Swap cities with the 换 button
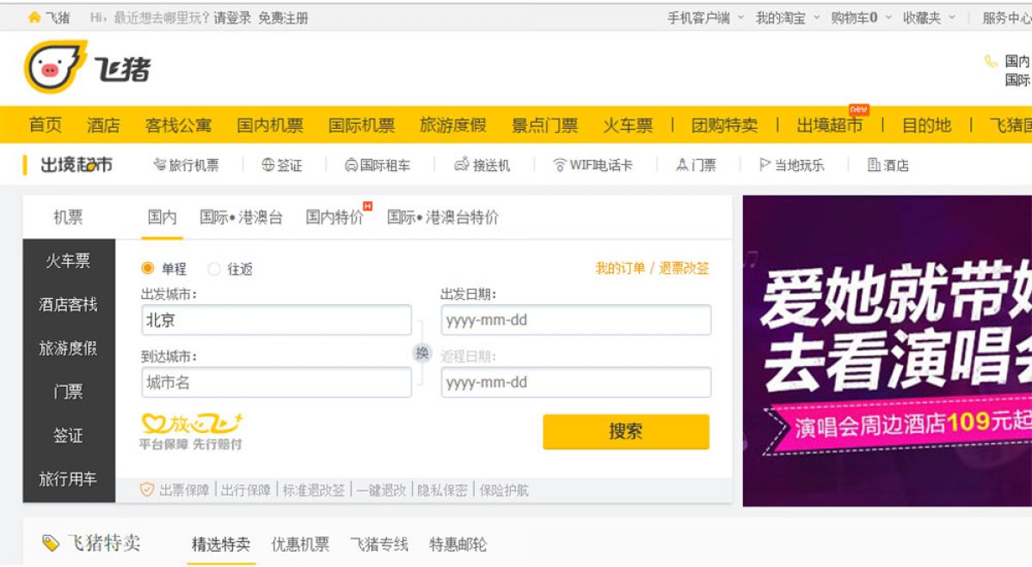The width and height of the screenshot is (1032, 567). coord(421,352)
